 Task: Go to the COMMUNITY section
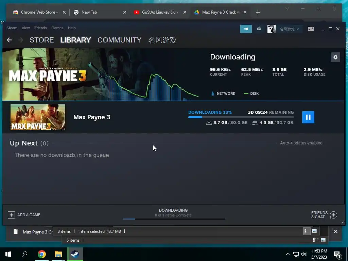(x=119, y=40)
